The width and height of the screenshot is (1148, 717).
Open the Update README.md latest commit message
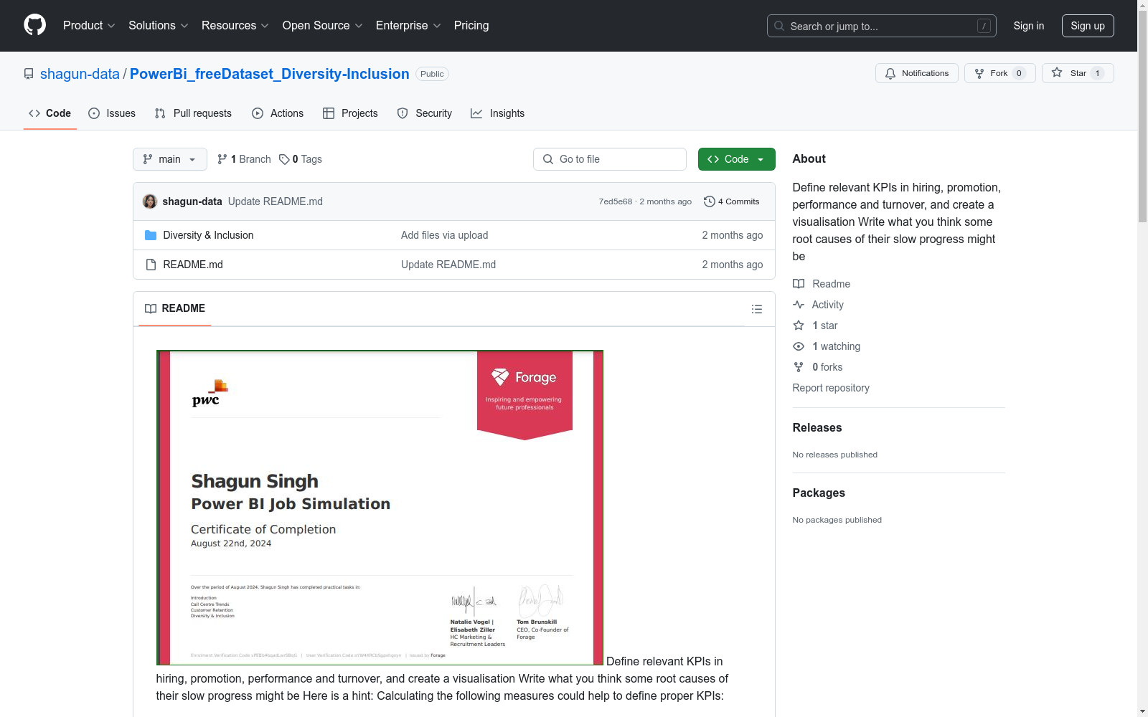[x=276, y=201]
